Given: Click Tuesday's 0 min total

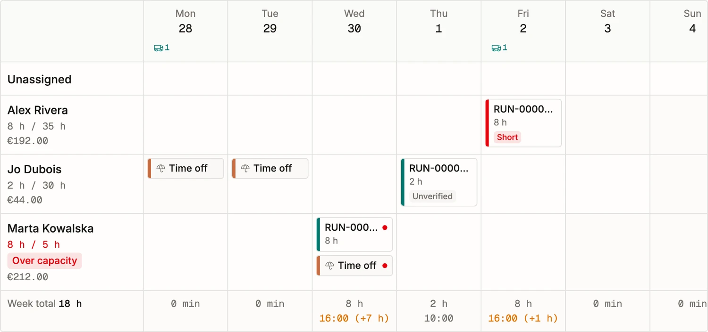Looking at the screenshot, I should point(270,304).
